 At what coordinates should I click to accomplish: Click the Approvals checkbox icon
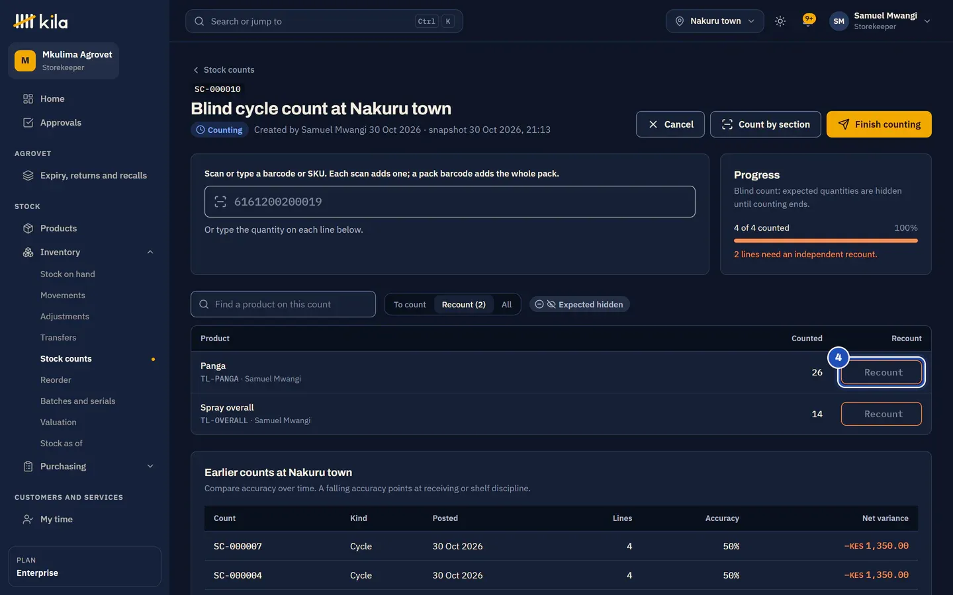coord(28,122)
